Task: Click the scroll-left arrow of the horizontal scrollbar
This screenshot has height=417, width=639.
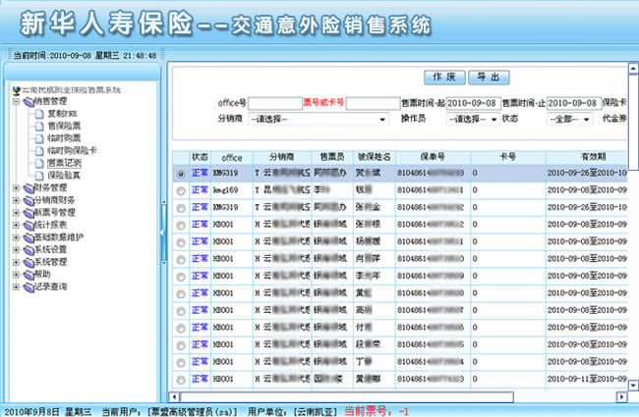Action: 174,396
